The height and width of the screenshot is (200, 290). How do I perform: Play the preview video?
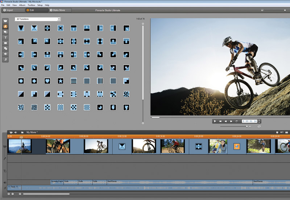click(215, 121)
